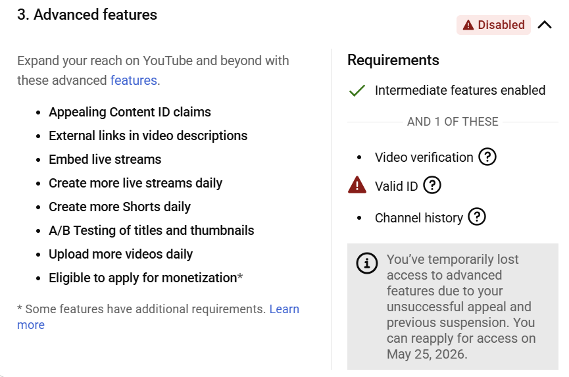Click the warning icon inside Disabled badge
This screenshot has height=377, width=569.
click(468, 25)
